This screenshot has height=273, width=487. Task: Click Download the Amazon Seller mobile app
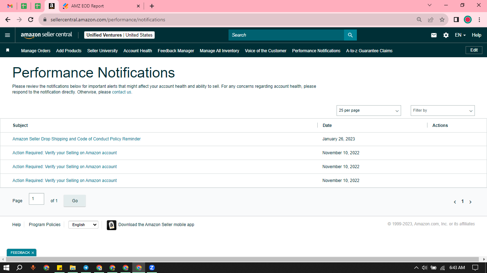[x=156, y=225]
